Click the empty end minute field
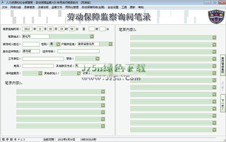 (x=102, y=29)
